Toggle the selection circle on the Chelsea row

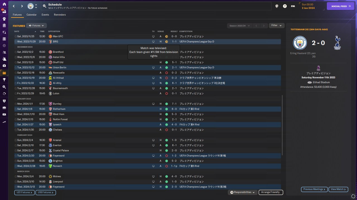tap(16, 130)
